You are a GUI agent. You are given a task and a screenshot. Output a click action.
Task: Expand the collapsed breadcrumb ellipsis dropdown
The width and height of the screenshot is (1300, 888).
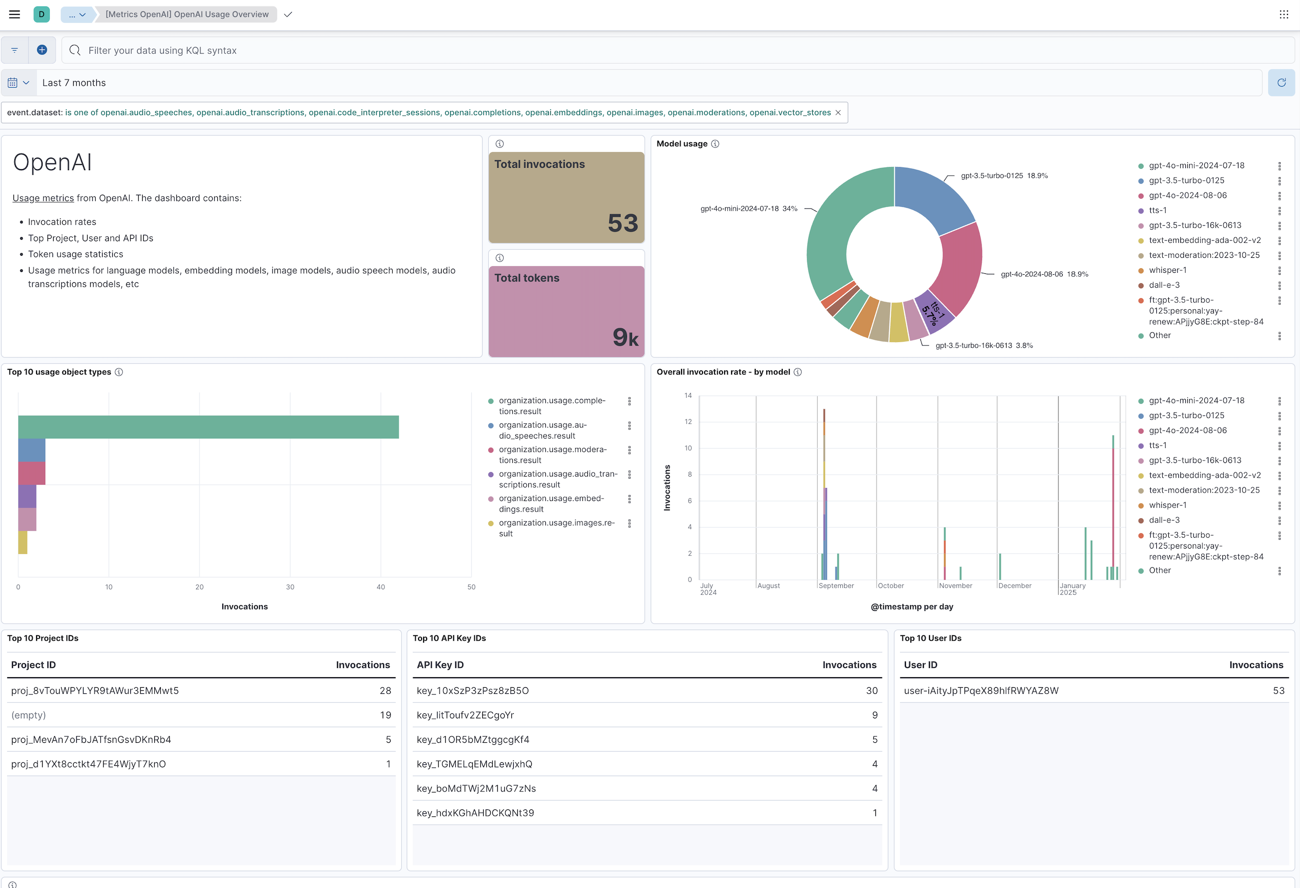(x=77, y=15)
